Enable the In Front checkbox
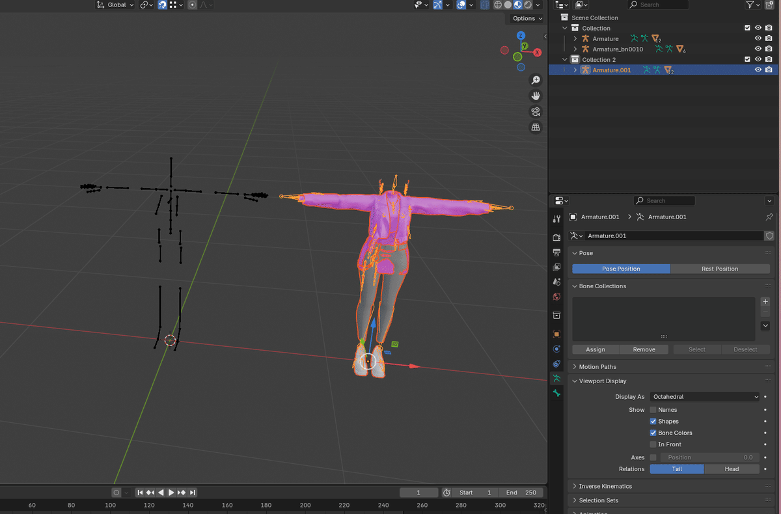 653,444
